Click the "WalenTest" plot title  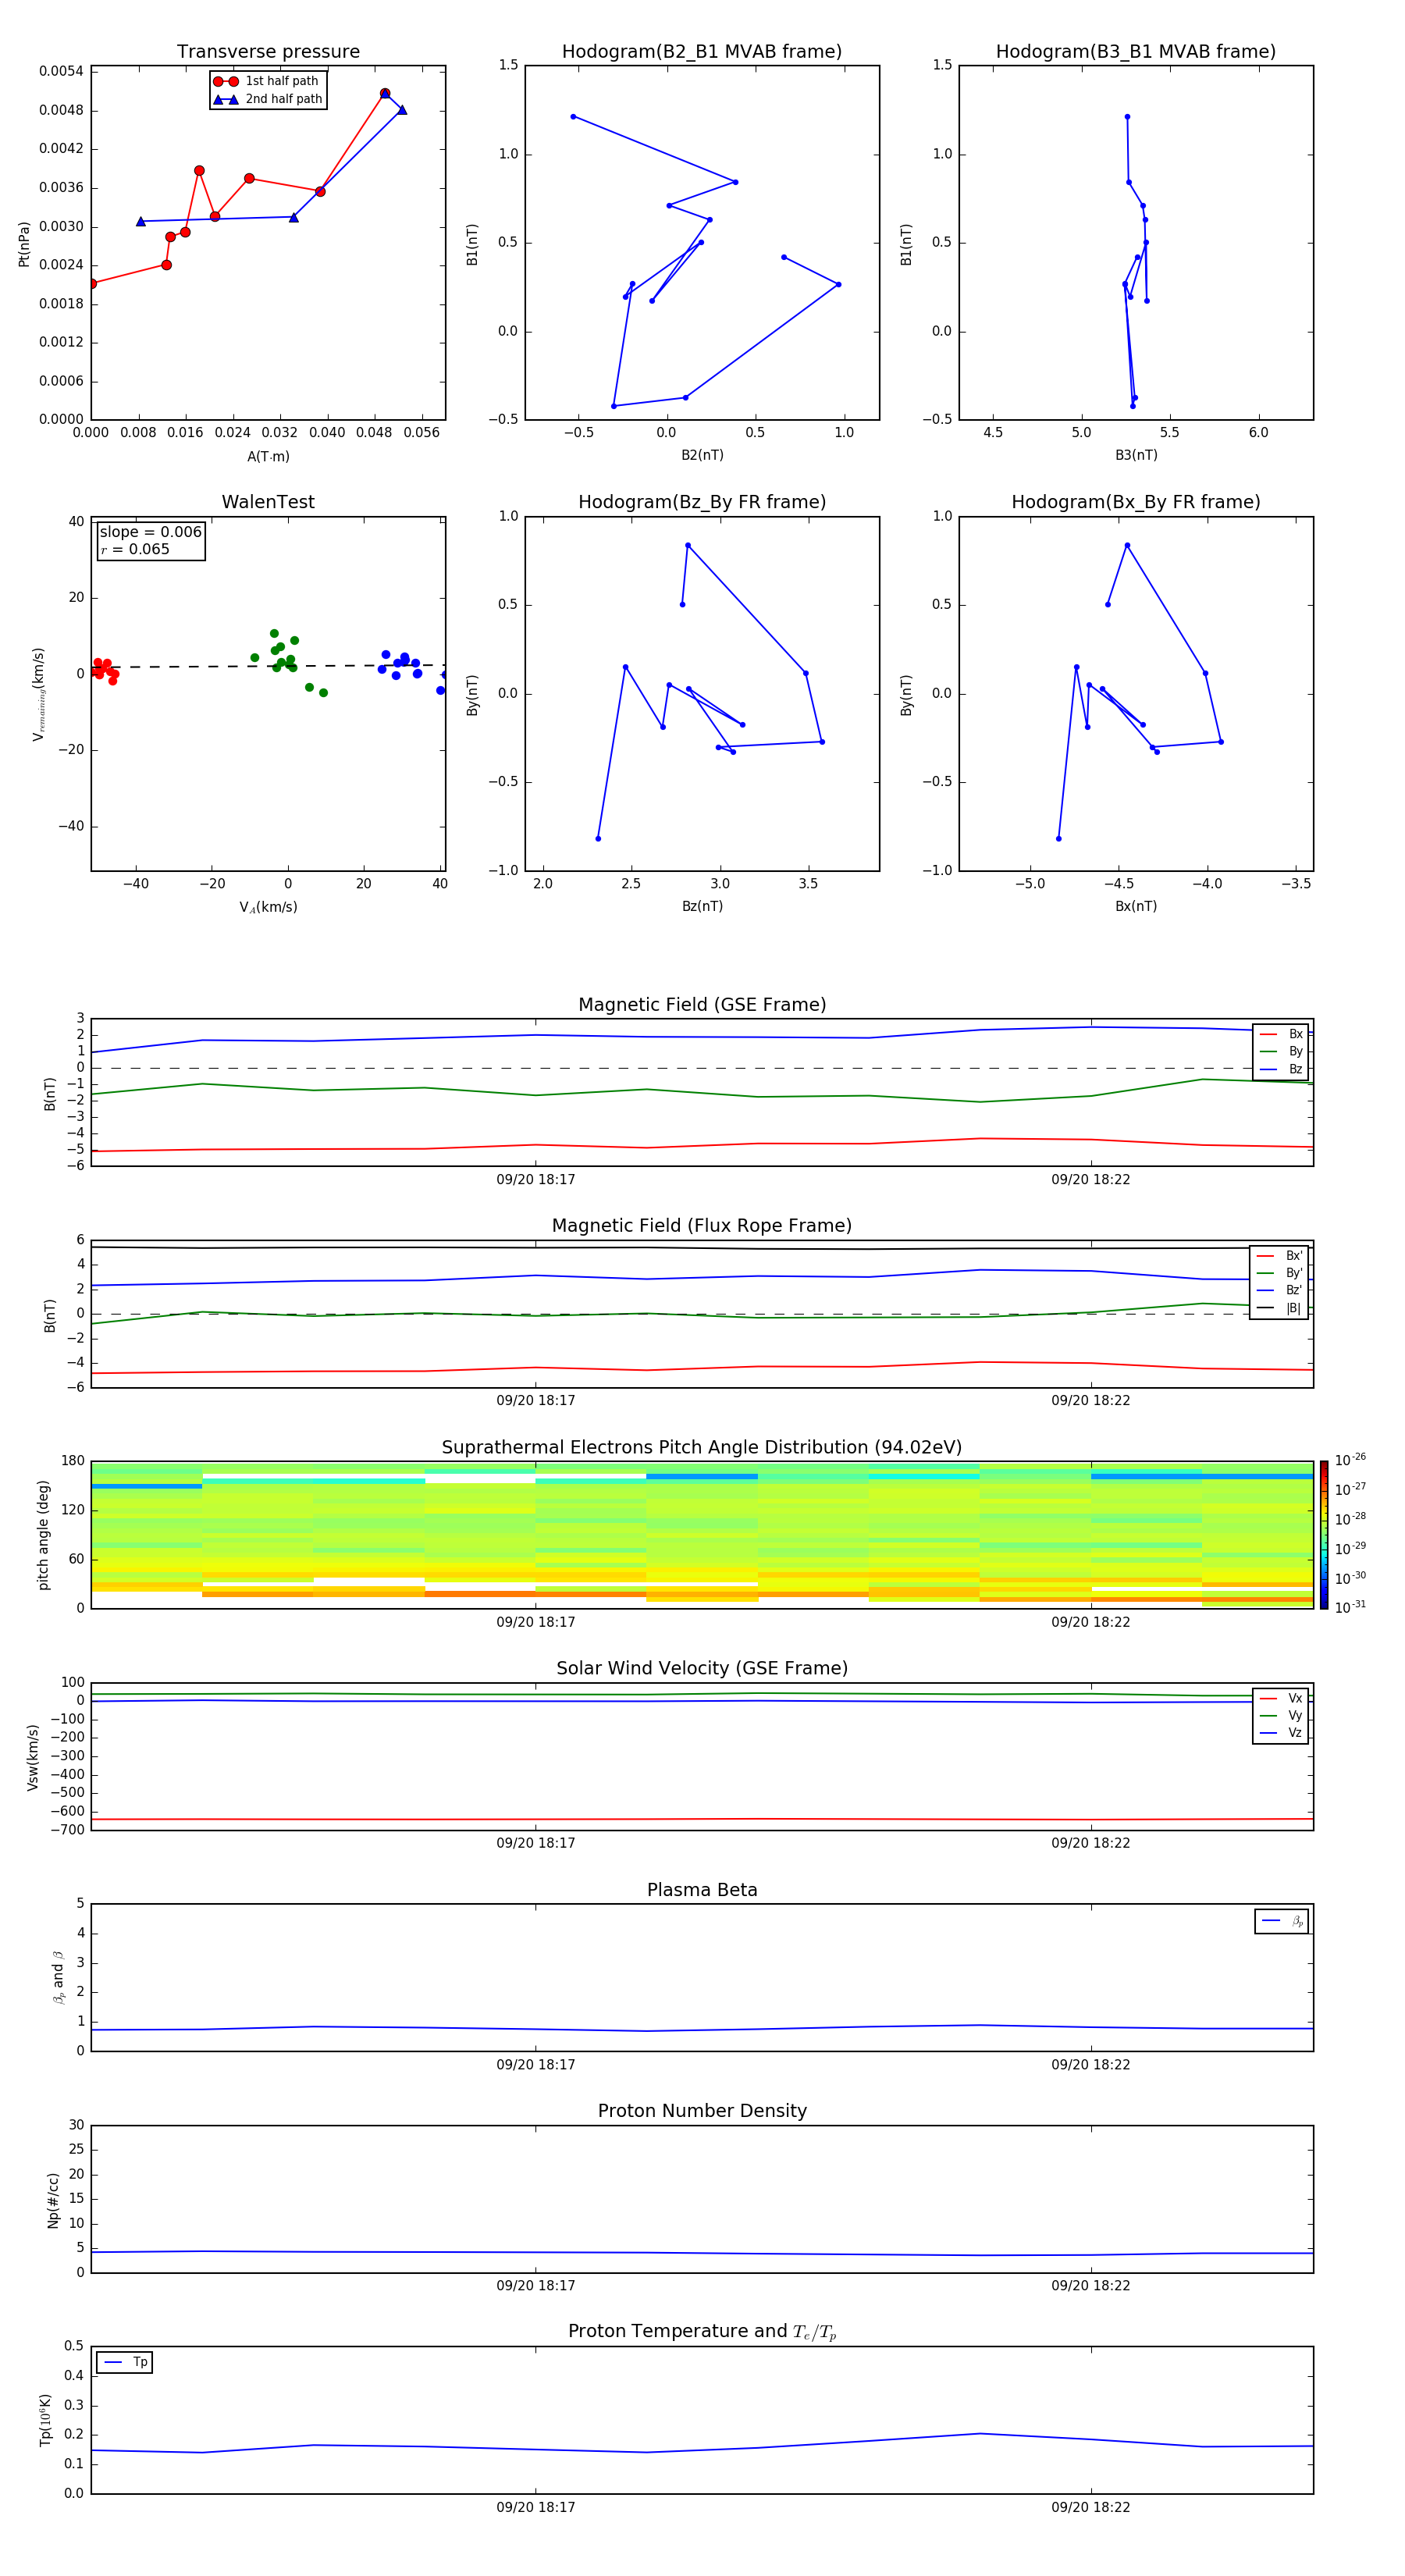tap(268, 502)
